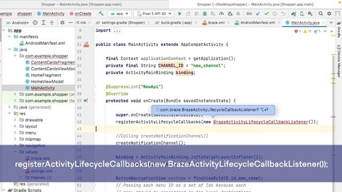Click Git Commit green checkmark
This screenshot has width=342, height=192.
click(x=266, y=13)
